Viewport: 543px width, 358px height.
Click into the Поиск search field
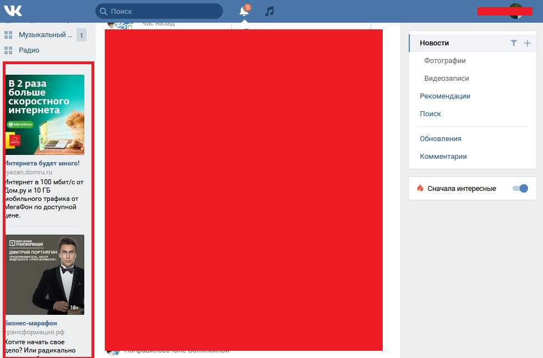pos(159,12)
